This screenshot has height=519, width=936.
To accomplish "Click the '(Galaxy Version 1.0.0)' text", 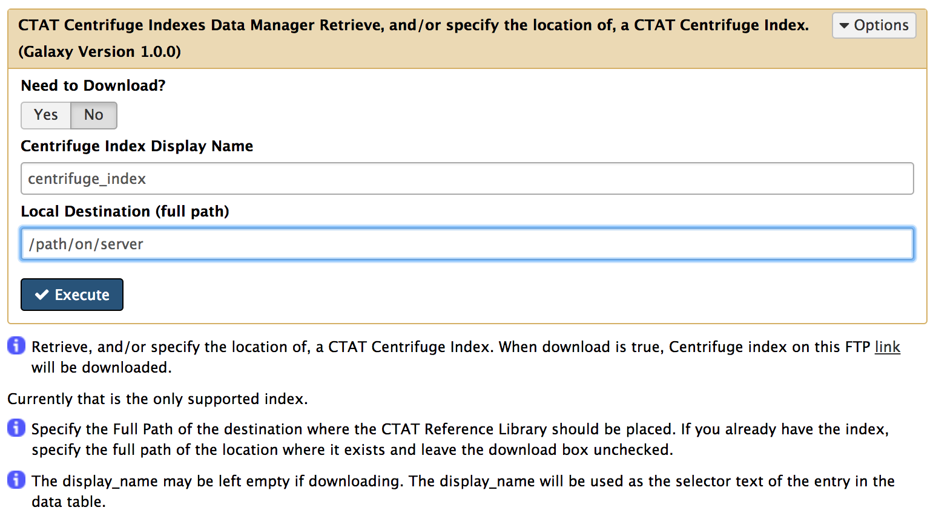I will coord(100,52).
